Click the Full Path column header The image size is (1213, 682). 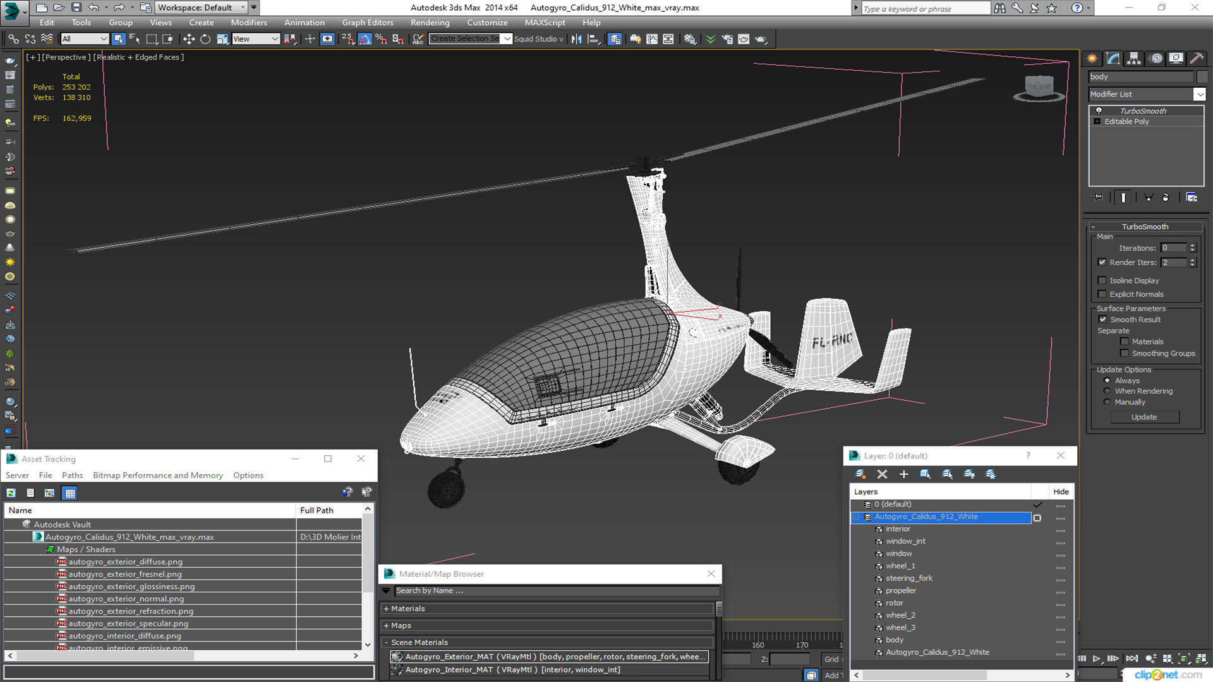329,510
